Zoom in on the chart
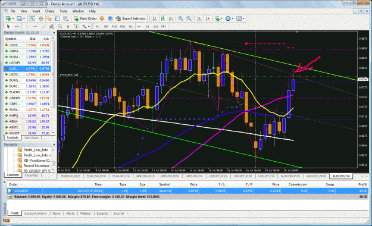372x226 pixels. [x=181, y=18]
